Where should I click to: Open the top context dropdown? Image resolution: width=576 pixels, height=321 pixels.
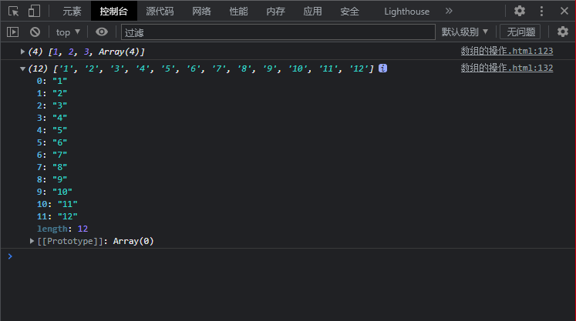[68, 32]
